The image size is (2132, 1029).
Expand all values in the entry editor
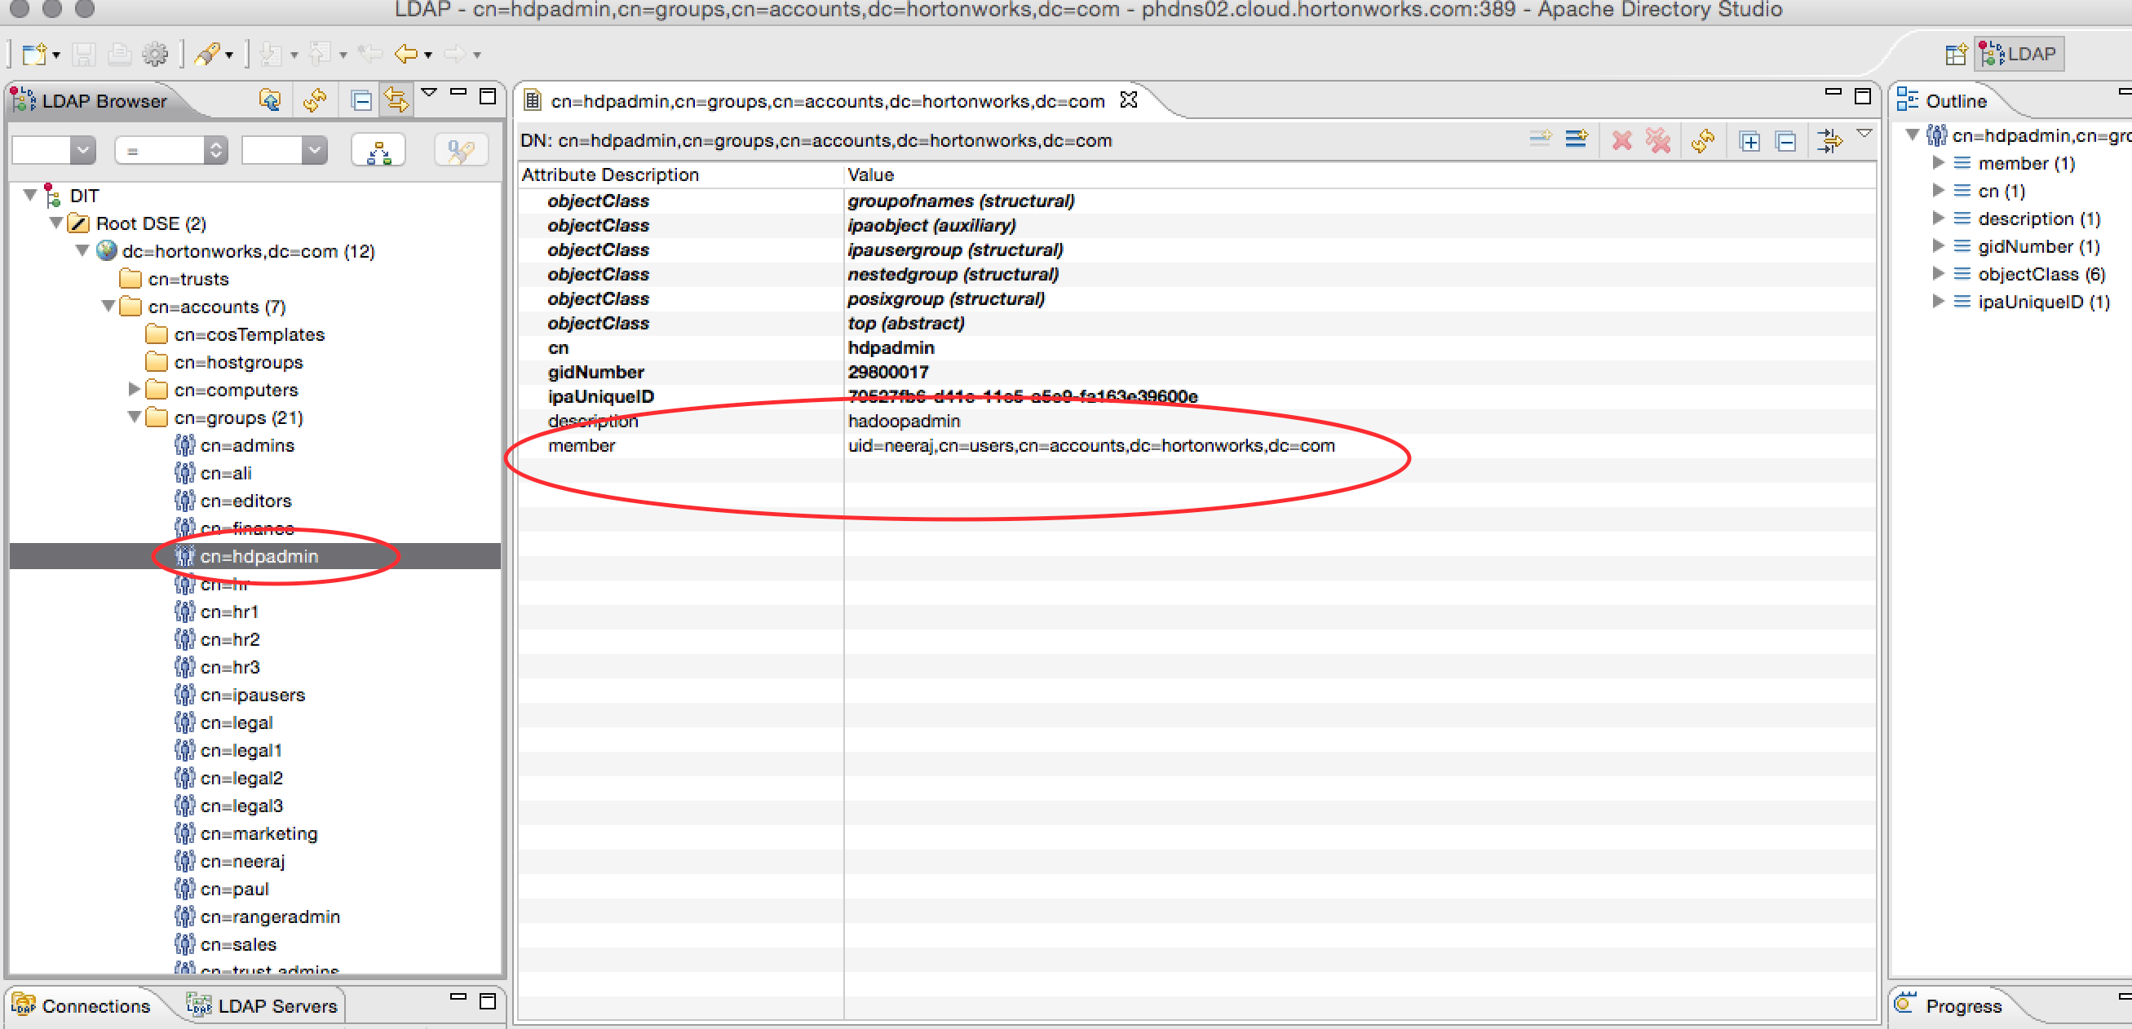coord(1750,140)
